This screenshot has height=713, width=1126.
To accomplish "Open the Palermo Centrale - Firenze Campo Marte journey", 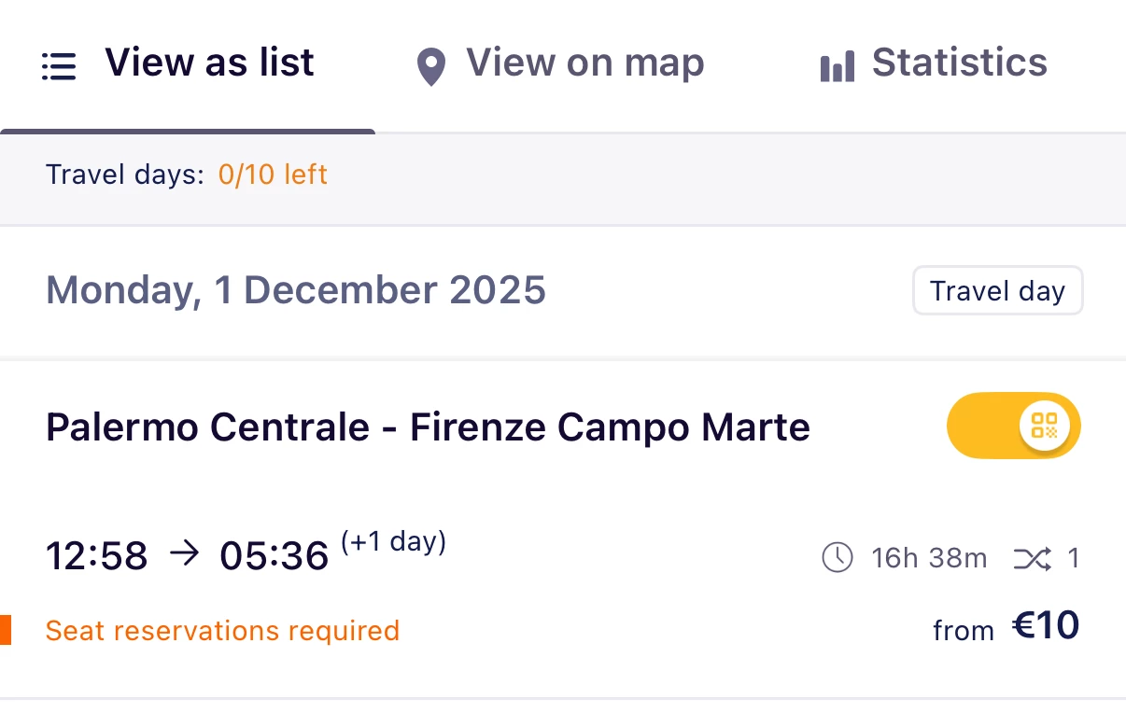I will 428,427.
